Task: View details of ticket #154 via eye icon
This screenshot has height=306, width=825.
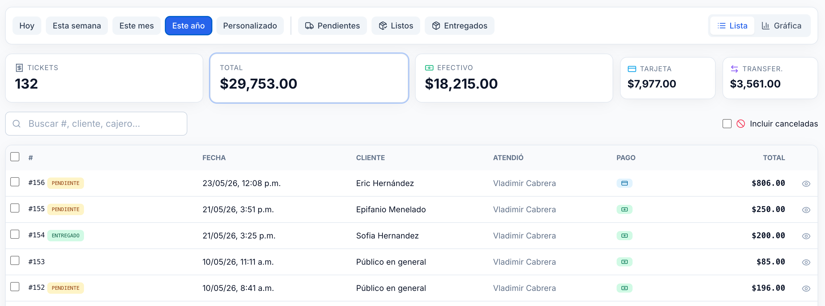Action: pos(806,236)
